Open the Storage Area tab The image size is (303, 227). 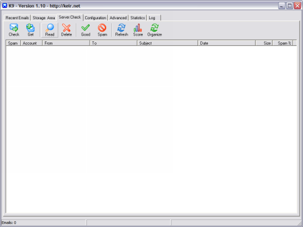click(44, 18)
